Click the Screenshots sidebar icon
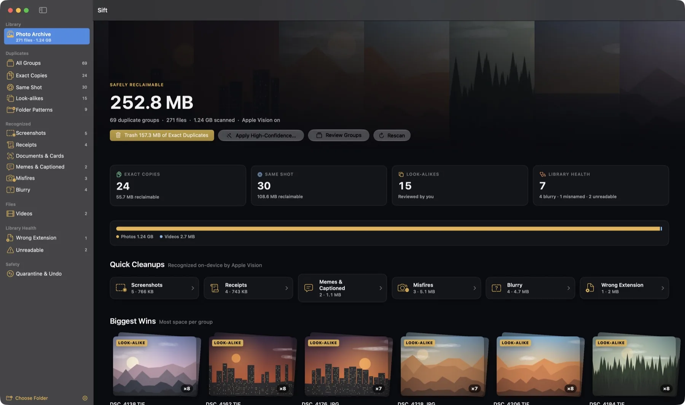This screenshot has height=405, width=685. (11, 133)
